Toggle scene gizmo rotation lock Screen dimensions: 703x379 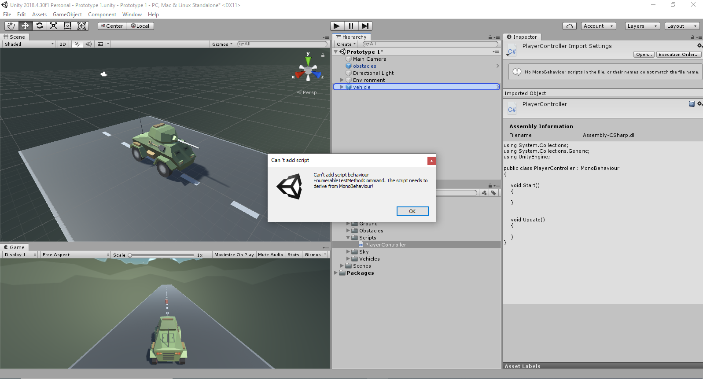[323, 55]
